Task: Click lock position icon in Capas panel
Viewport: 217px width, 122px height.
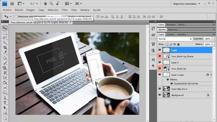Action: (175, 44)
